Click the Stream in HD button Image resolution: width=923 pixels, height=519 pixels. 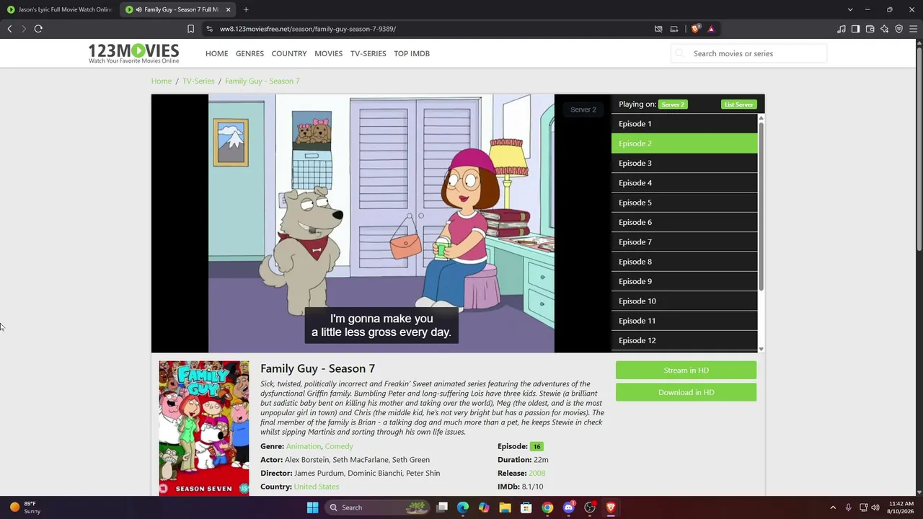click(686, 371)
